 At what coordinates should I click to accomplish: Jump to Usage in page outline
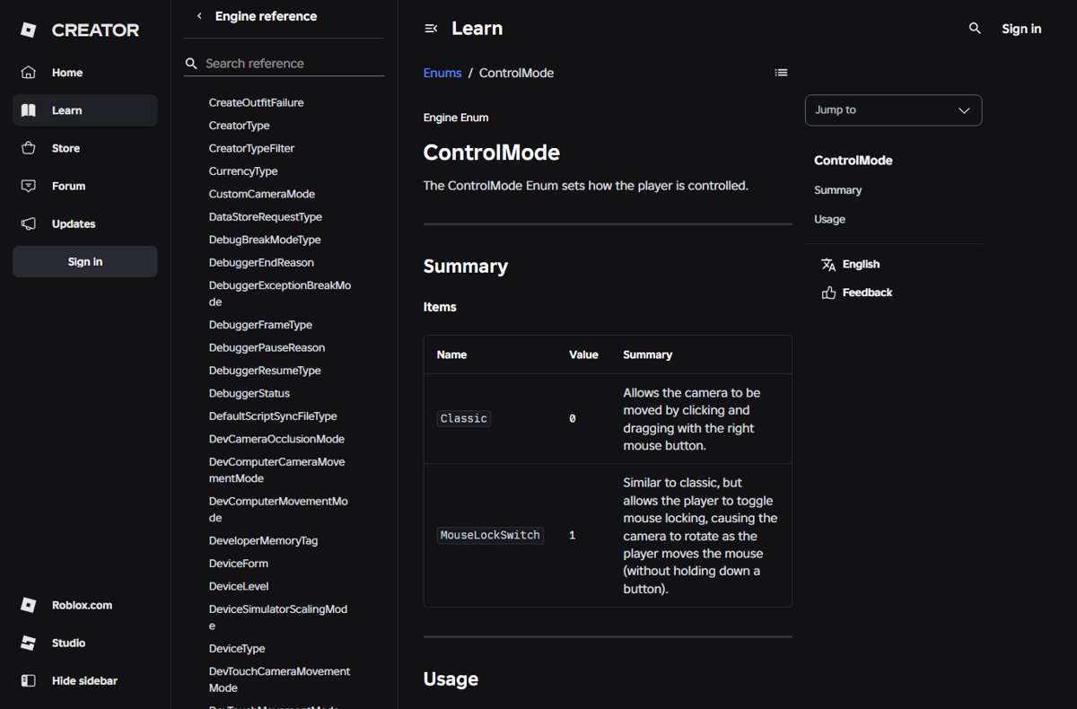[x=829, y=219]
